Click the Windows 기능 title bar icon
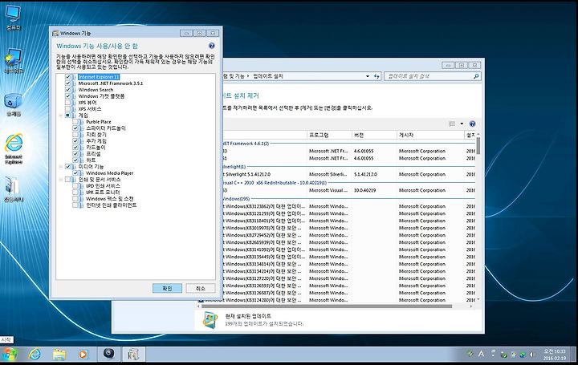 click(55, 33)
